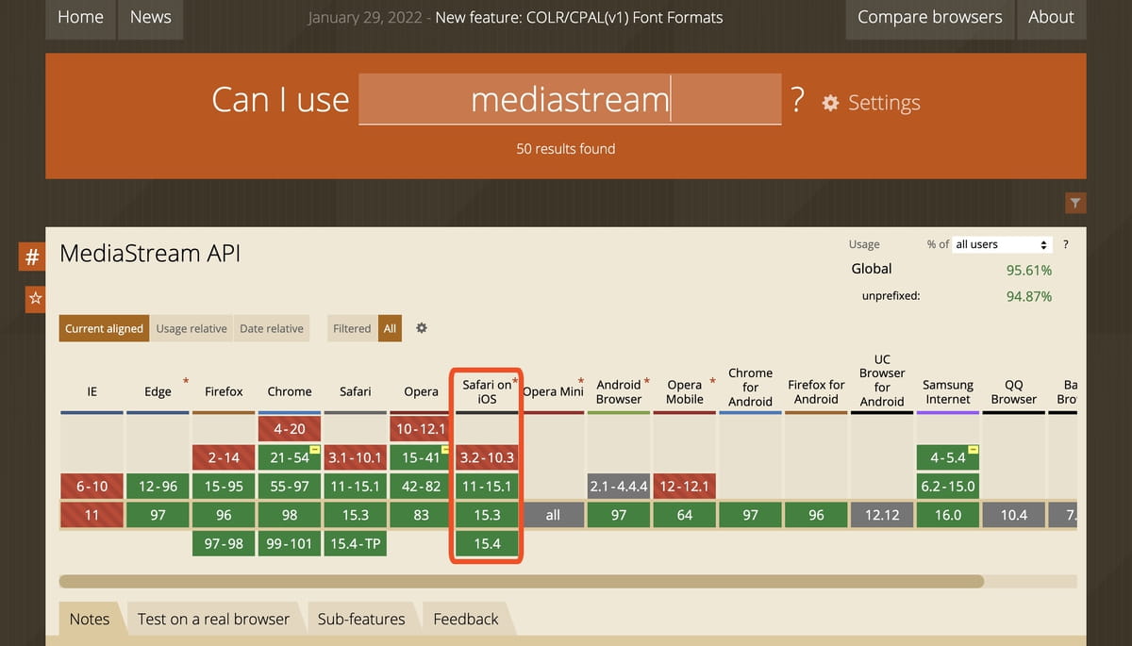
Task: Select Opera 42-82 version cell
Action: pyautogui.click(x=421, y=486)
